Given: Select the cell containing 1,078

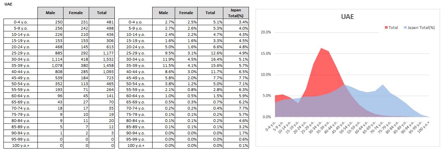Looking at the screenshot, I should pyautogui.click(x=50, y=65).
